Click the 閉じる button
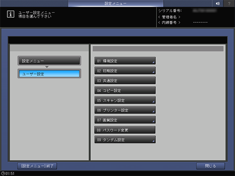 210,166
